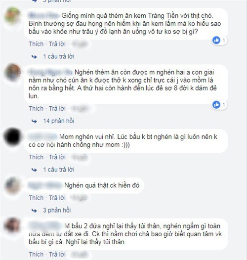Open avatar beside 'Nghén quá thật ck hiền đó'
The image size is (247, 260).
tap(13, 185)
